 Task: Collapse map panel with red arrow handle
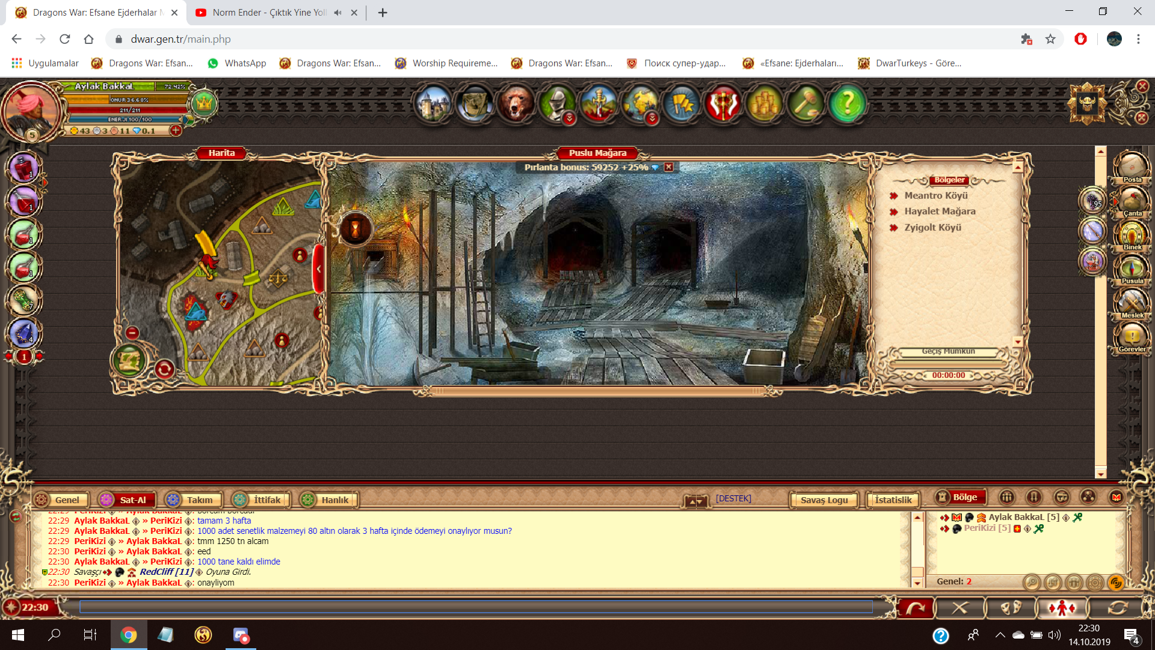coord(318,268)
